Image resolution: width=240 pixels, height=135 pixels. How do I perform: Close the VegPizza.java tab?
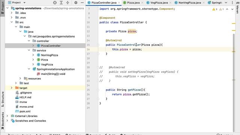point(170,3)
